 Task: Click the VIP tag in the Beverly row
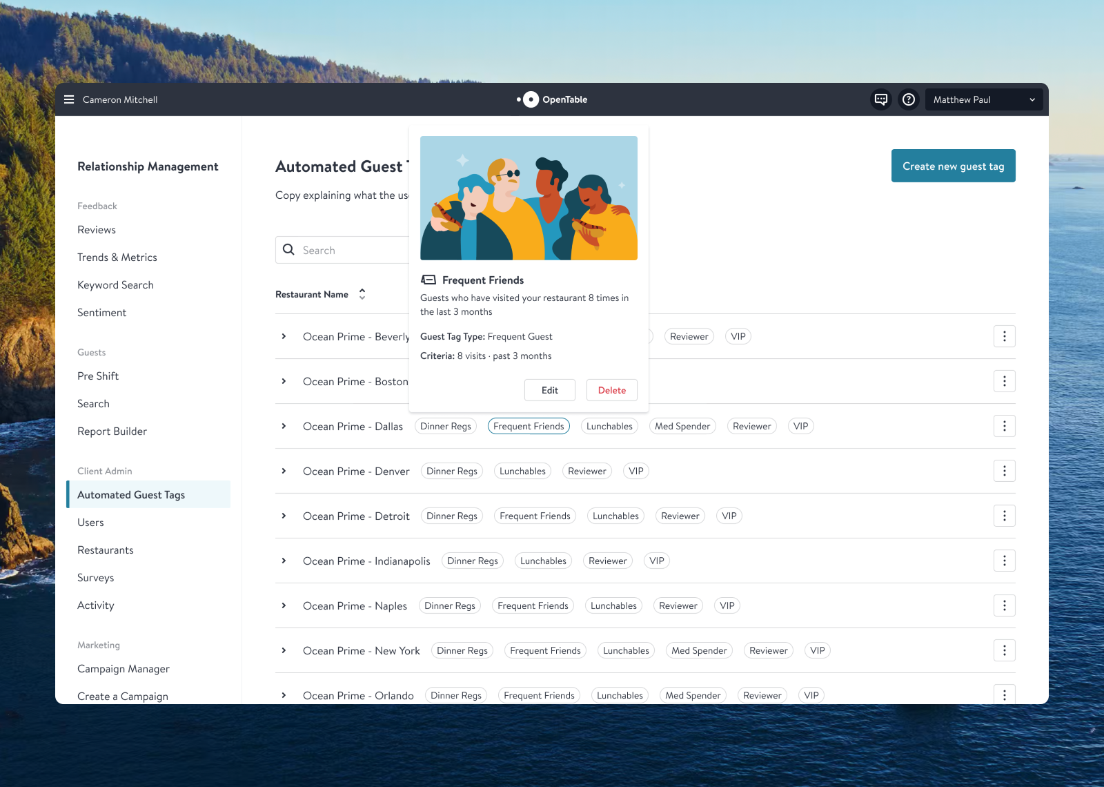[x=738, y=336]
